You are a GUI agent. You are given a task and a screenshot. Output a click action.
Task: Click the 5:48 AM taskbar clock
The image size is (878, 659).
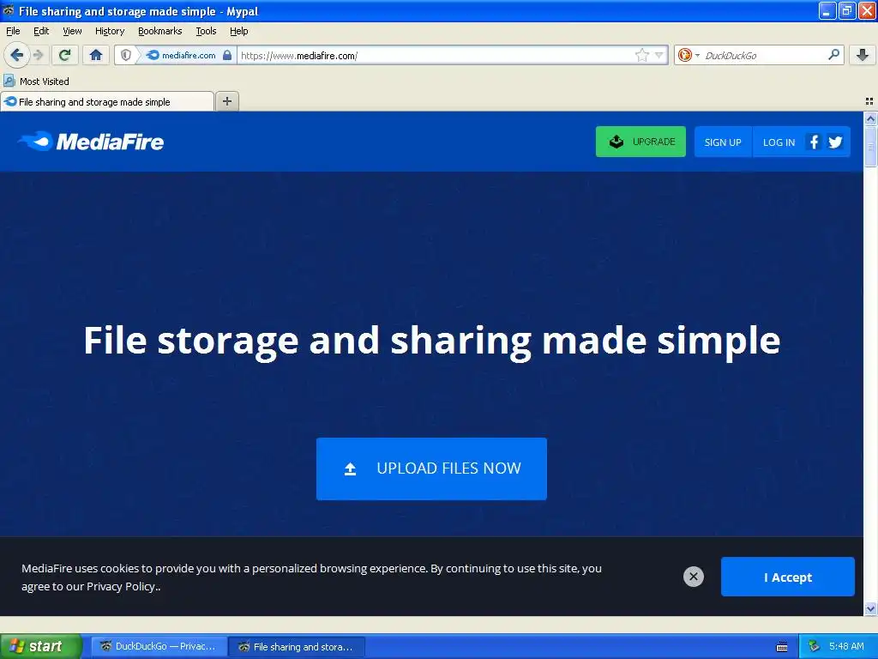pyautogui.click(x=846, y=646)
